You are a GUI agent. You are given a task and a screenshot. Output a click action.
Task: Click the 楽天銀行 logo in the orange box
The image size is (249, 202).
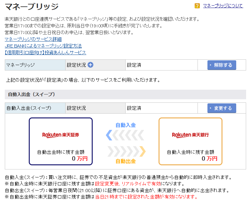pyautogui.click(x=191, y=135)
